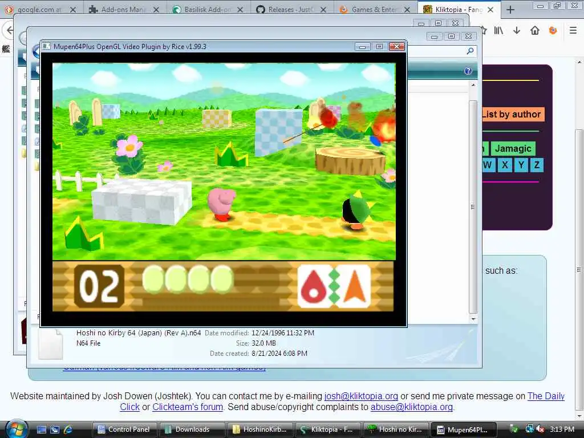
Task: Click Date created value 8/21/2024 6:08 PM
Action: 279,354
